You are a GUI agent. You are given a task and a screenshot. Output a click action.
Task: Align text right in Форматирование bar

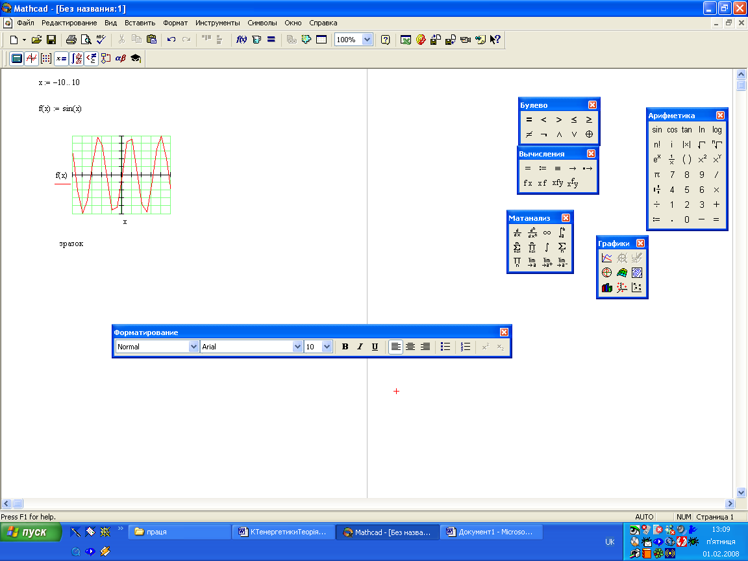[425, 347]
